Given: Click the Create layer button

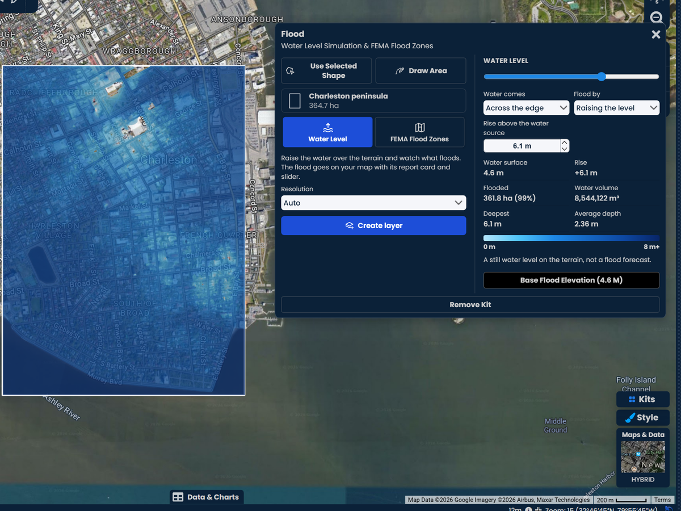Looking at the screenshot, I should click(373, 225).
